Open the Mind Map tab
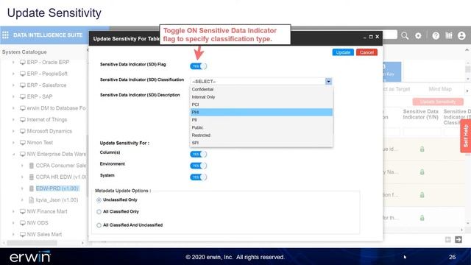471x265 pixels. click(440, 89)
